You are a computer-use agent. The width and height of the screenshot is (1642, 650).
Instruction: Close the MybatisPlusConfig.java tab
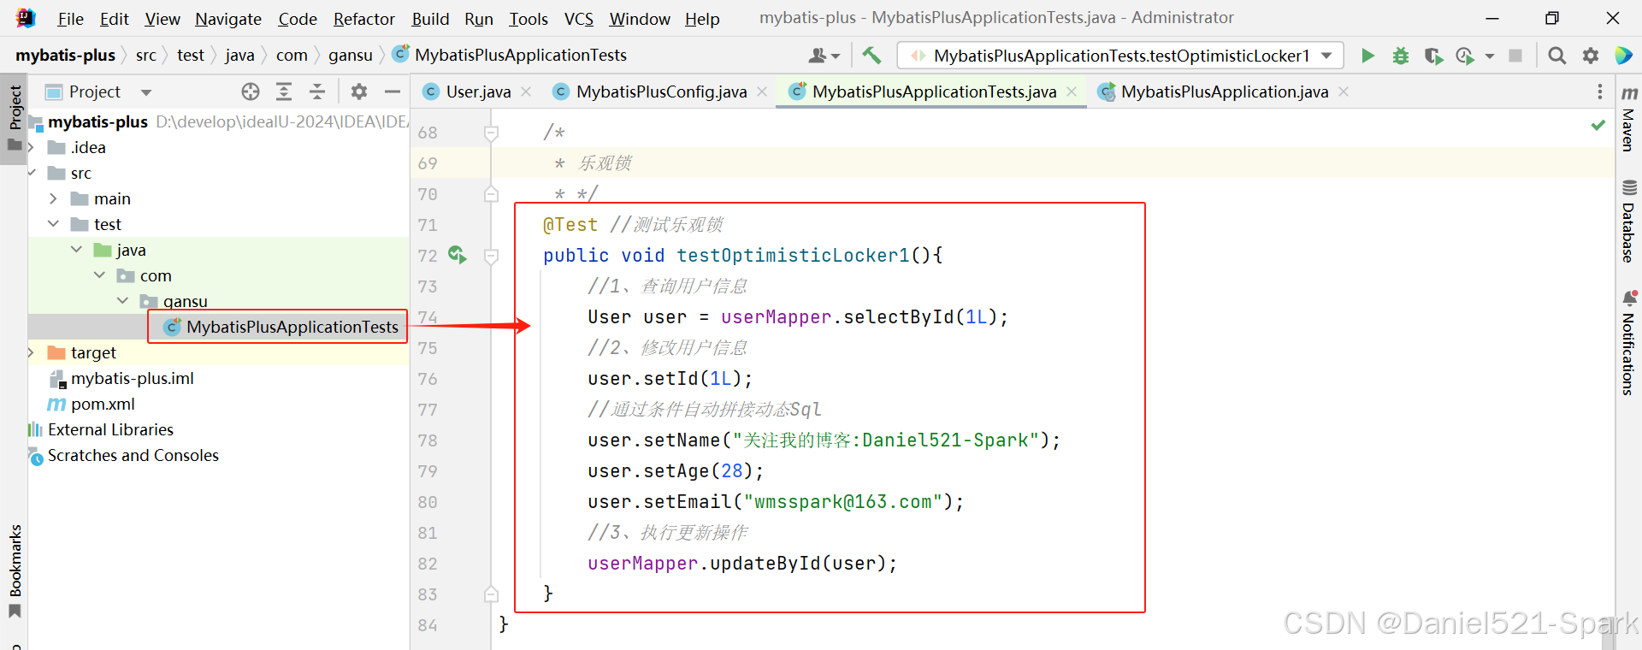click(762, 92)
